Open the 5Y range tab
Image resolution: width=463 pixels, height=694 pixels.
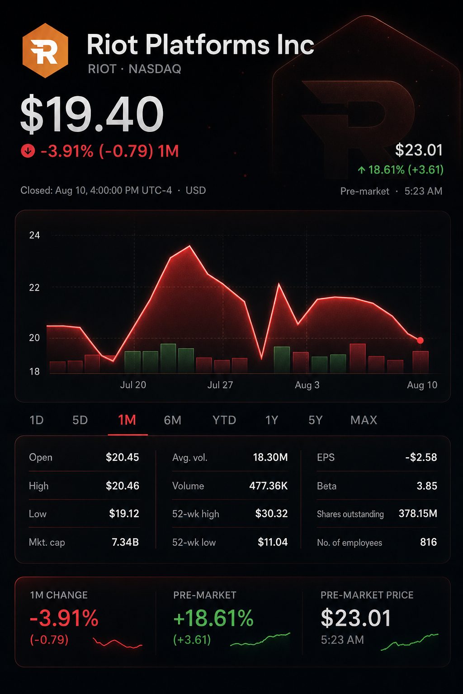tap(316, 420)
